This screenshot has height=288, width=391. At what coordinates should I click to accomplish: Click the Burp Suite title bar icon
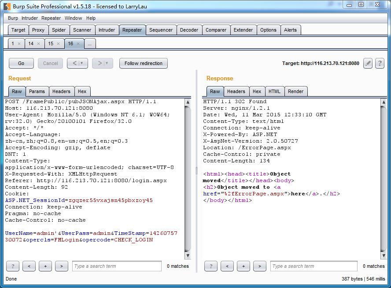[7, 6]
